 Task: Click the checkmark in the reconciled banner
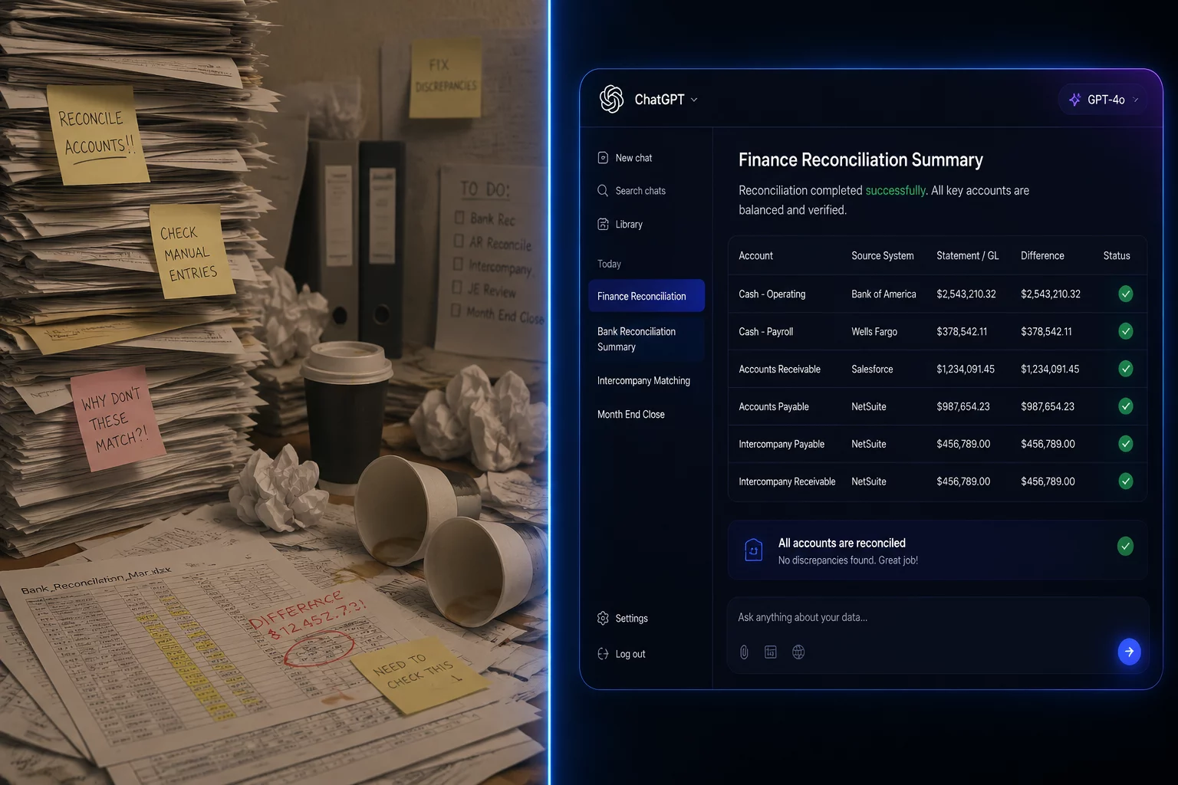point(1125,546)
